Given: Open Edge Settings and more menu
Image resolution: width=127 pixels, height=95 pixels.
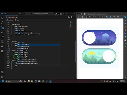Looking at the screenshot, I should (x=122, y=17).
